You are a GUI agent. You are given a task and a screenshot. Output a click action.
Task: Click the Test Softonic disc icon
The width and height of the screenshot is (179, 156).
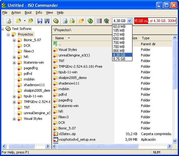[x=8, y=29]
